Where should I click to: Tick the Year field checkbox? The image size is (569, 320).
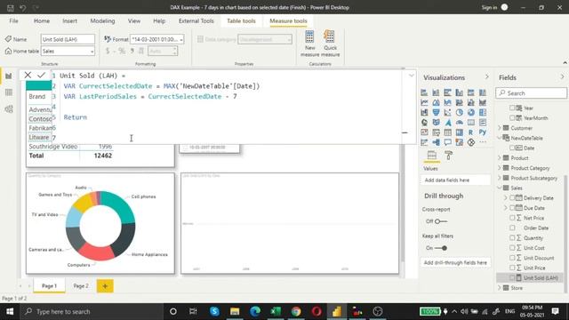point(512,108)
